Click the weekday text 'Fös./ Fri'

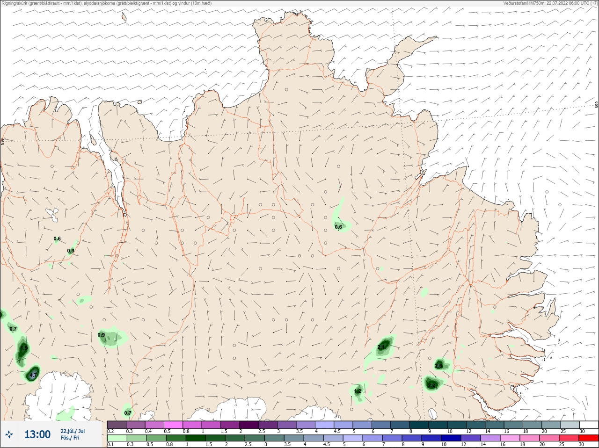70,438
